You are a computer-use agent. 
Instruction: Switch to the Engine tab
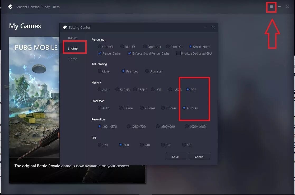[x=73, y=48]
